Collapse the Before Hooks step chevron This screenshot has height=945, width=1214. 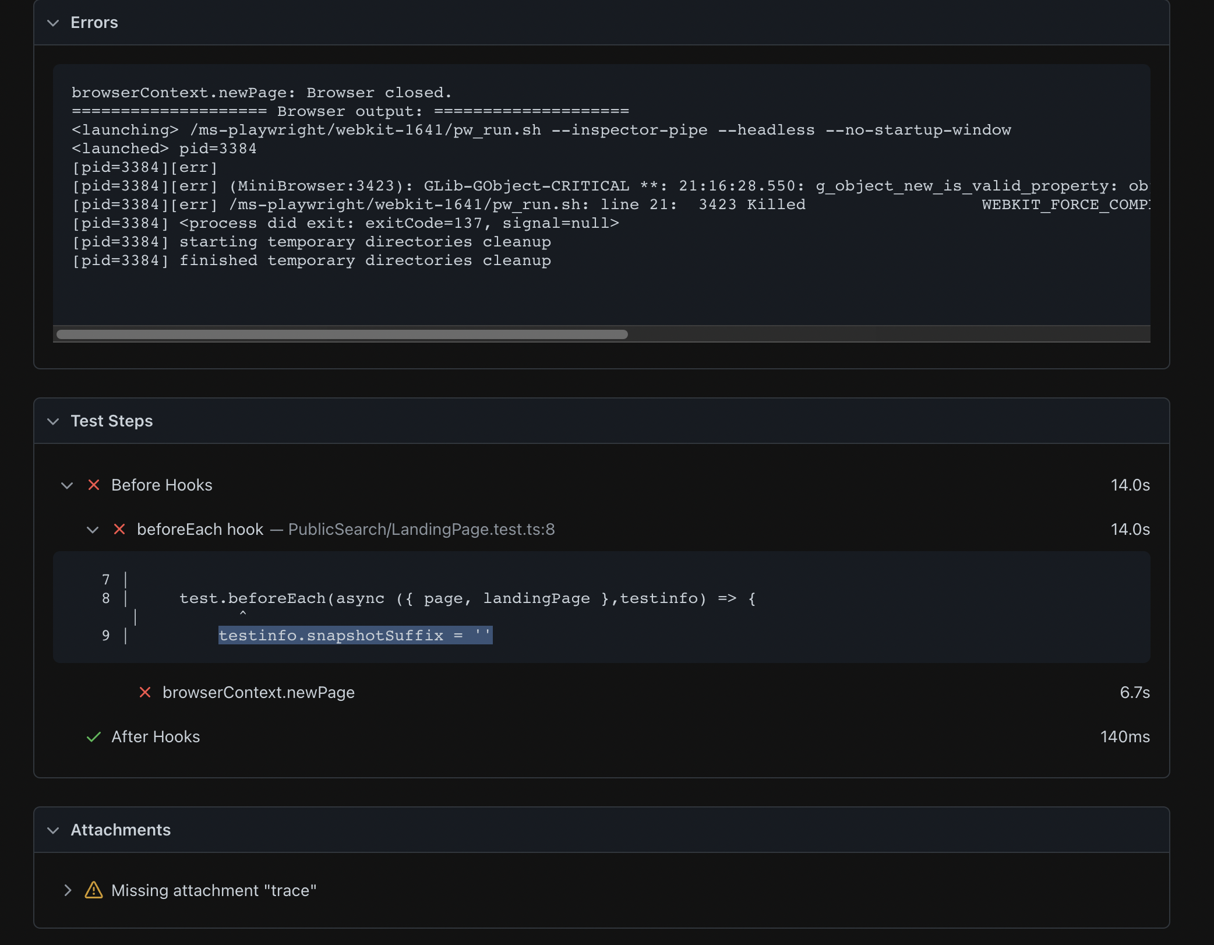(x=67, y=485)
